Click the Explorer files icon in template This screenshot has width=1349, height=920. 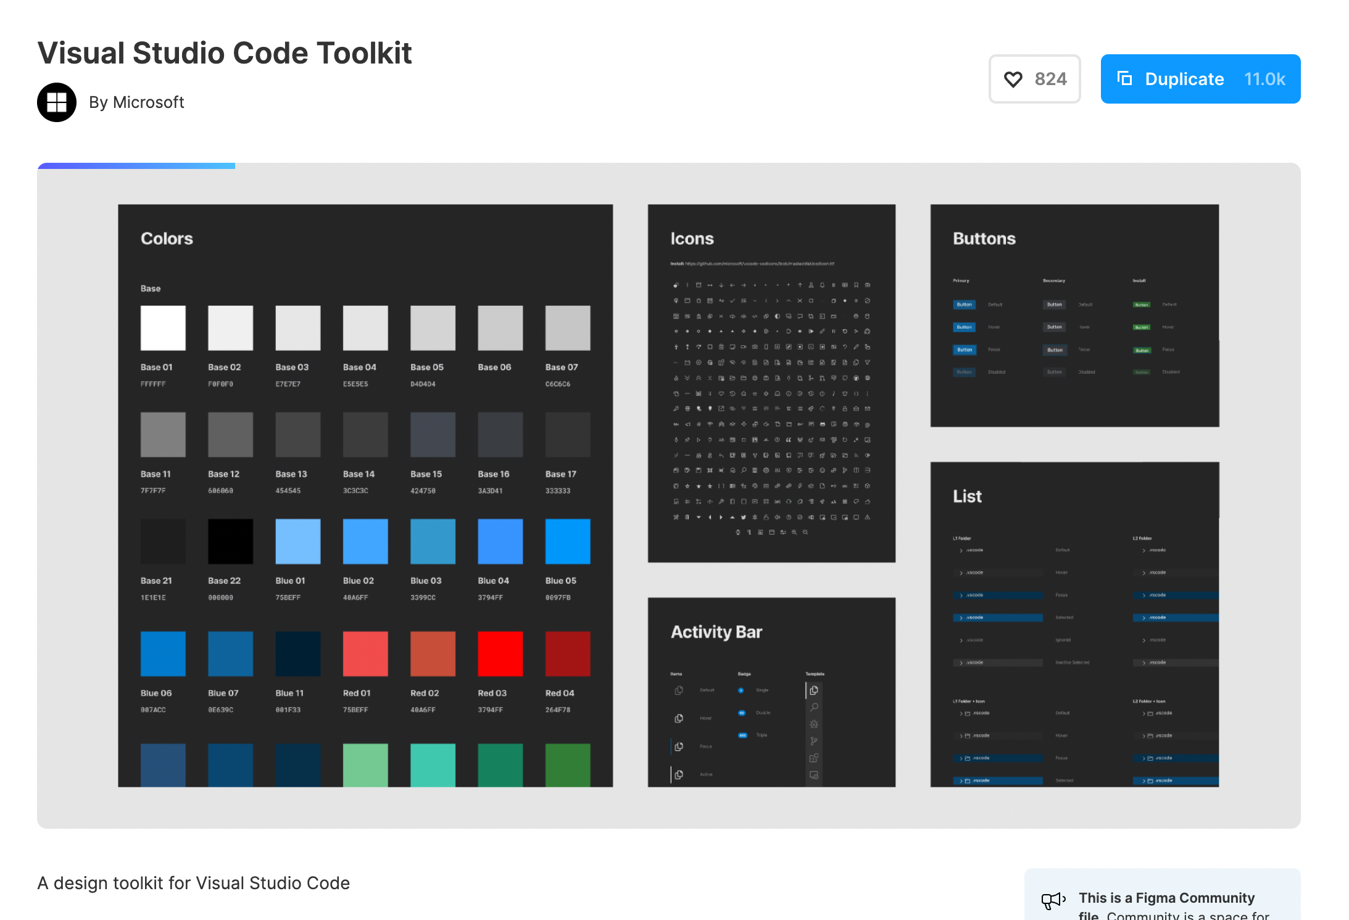[x=814, y=691]
